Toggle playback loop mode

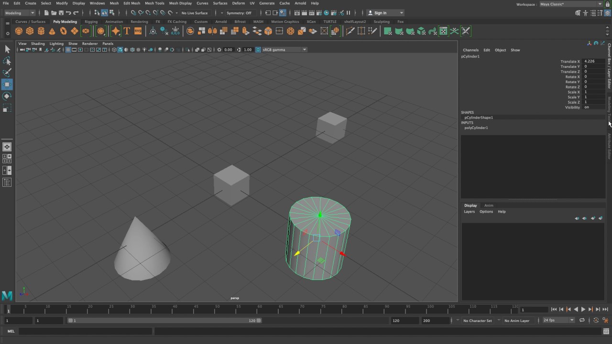coord(582,321)
